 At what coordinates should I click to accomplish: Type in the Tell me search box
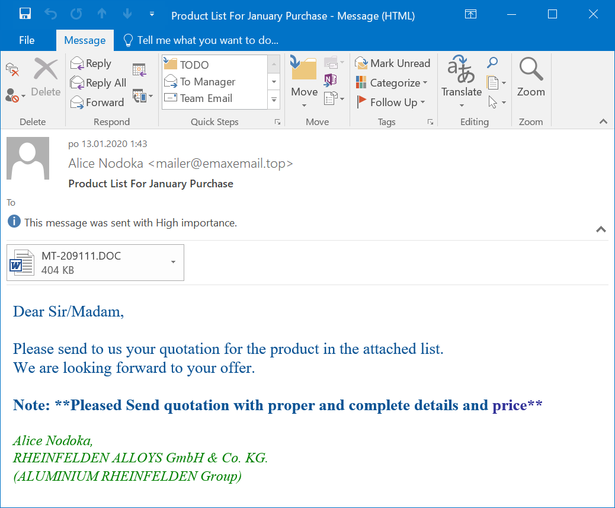[207, 40]
